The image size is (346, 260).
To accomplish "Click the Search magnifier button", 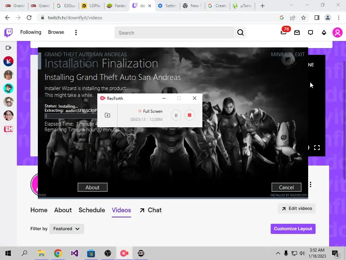I will 240,33.
